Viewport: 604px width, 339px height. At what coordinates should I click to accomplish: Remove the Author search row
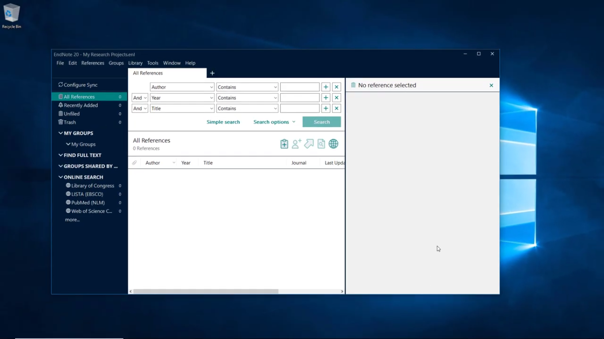[x=336, y=87]
